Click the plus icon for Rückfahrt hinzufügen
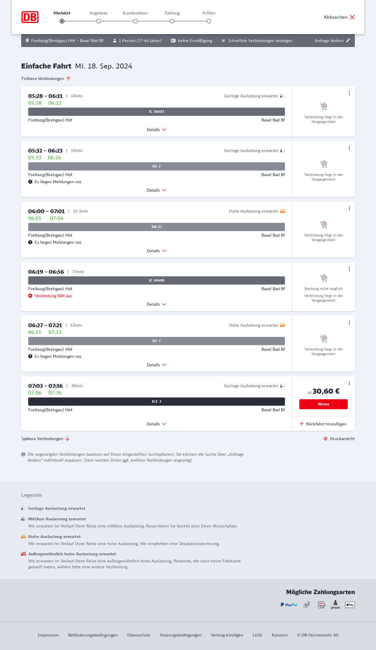This screenshot has width=376, height=650. pyautogui.click(x=302, y=424)
